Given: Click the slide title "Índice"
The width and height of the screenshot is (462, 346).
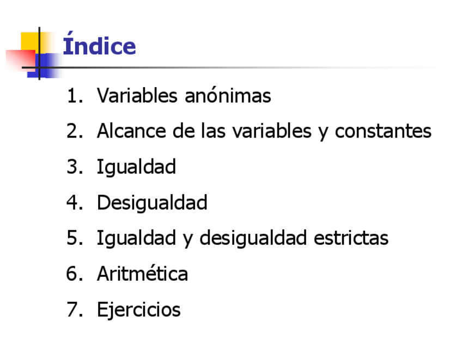Looking at the screenshot, I should 99,46.
